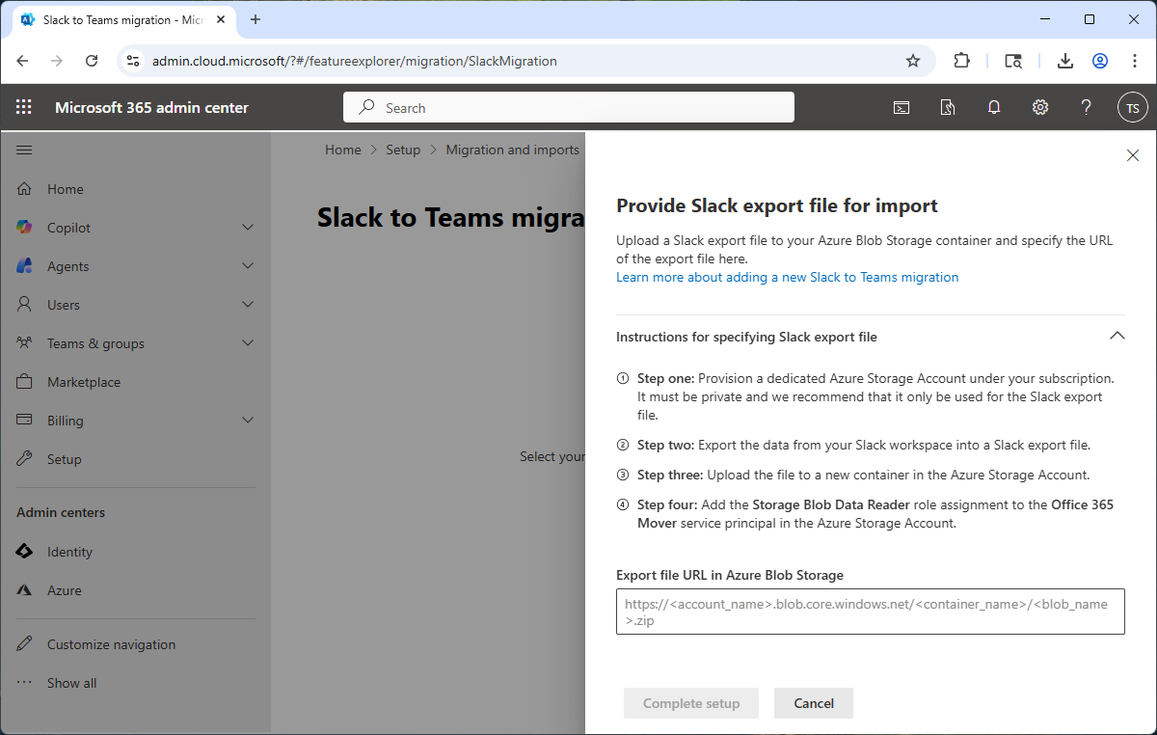This screenshot has height=735, width=1157.
Task: Collapse the navigation with the hamburger icon
Action: click(24, 150)
